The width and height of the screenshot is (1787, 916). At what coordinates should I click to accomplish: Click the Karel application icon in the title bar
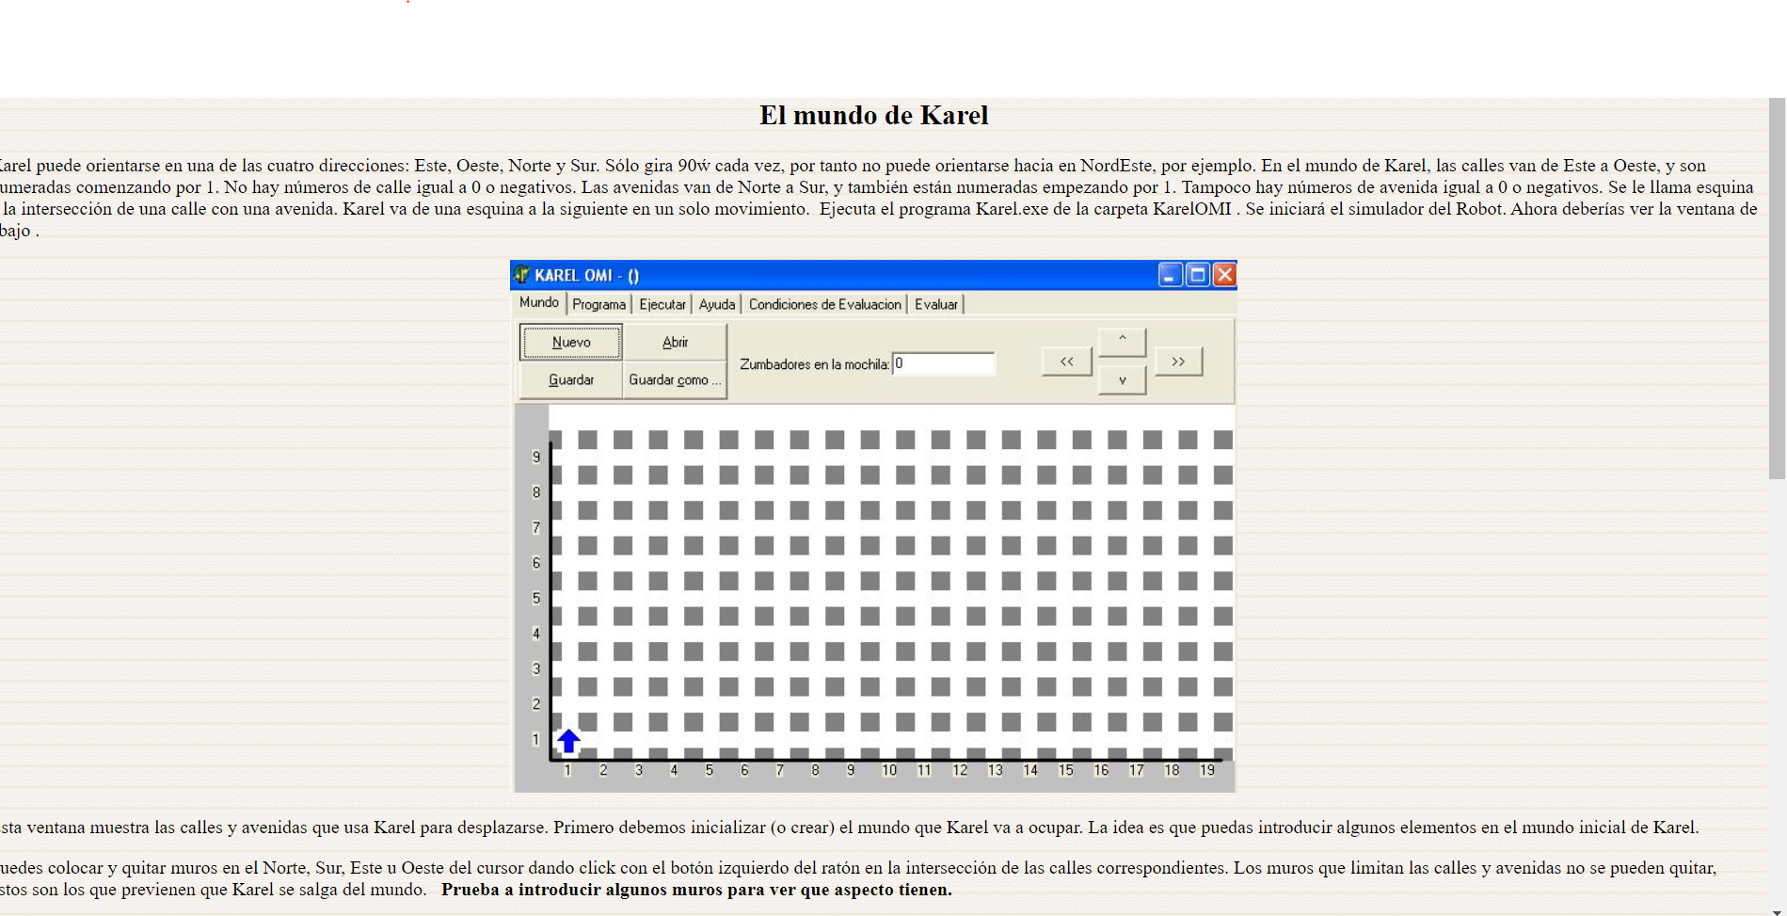pyautogui.click(x=523, y=275)
